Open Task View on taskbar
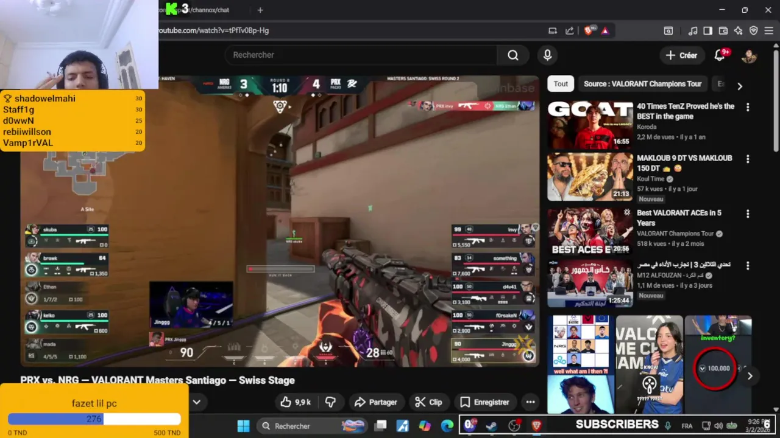 pyautogui.click(x=381, y=426)
